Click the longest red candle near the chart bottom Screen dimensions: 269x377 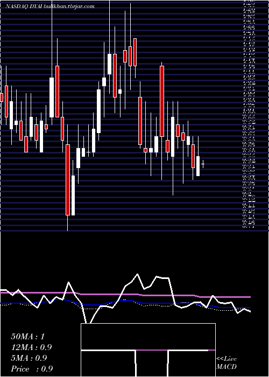click(68, 180)
